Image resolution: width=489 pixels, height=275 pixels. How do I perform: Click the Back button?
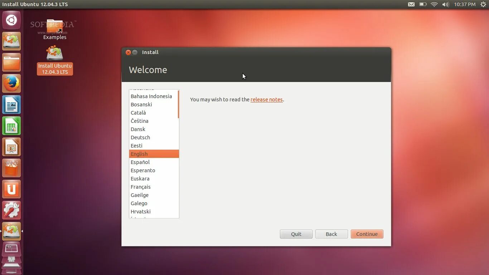point(331,234)
